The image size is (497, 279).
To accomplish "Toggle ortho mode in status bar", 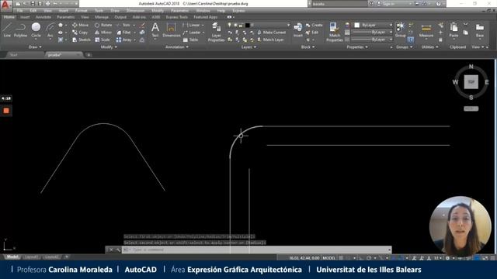I will coord(360,258).
